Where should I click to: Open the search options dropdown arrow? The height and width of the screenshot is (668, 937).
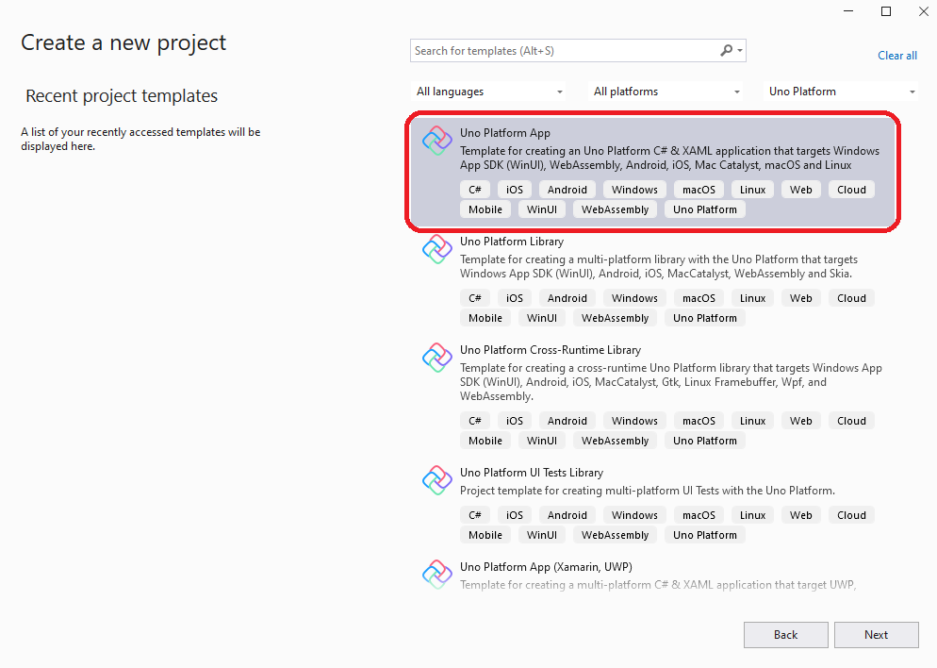pyautogui.click(x=740, y=51)
